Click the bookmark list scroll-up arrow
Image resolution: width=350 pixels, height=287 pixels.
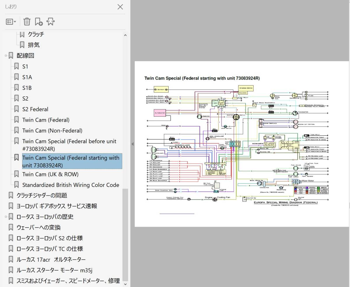click(x=125, y=35)
